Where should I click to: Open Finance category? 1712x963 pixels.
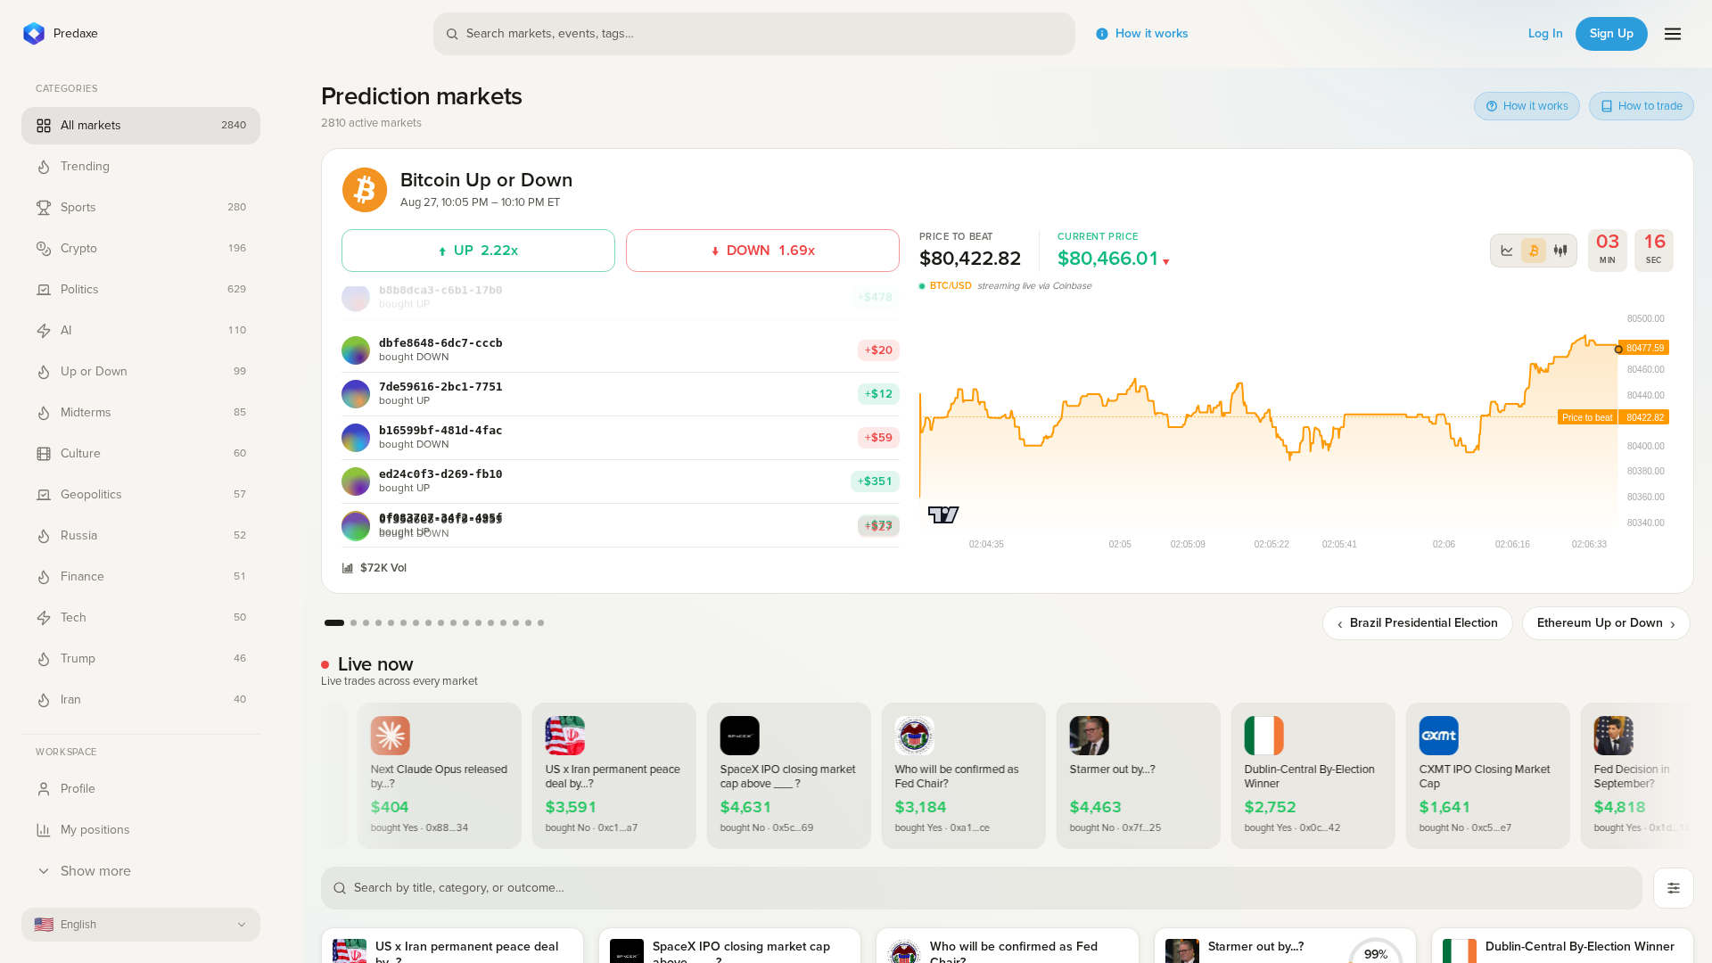141,577
